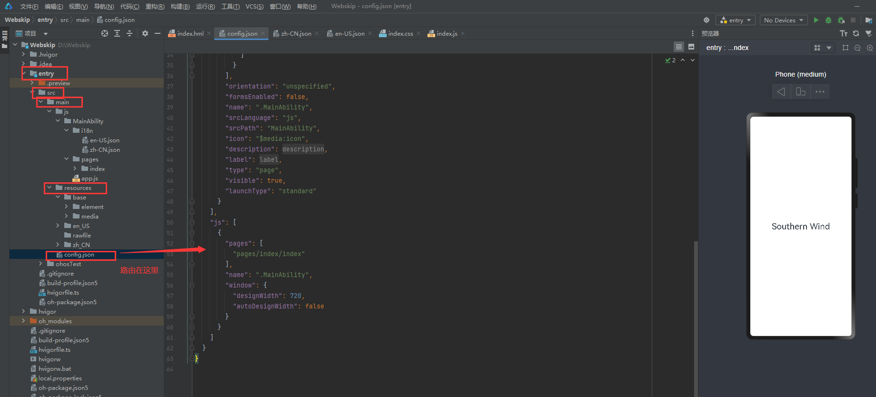Expand the zh_CN resources folder
Viewport: 876px width, 397px height.
coord(58,245)
